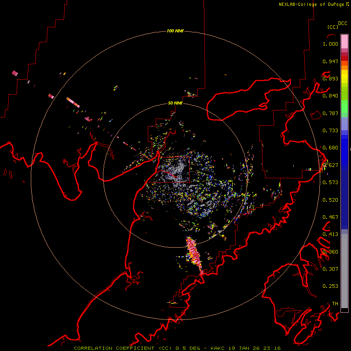Click the 0.893 legend value
351x351 pixels.
[x=330, y=78]
